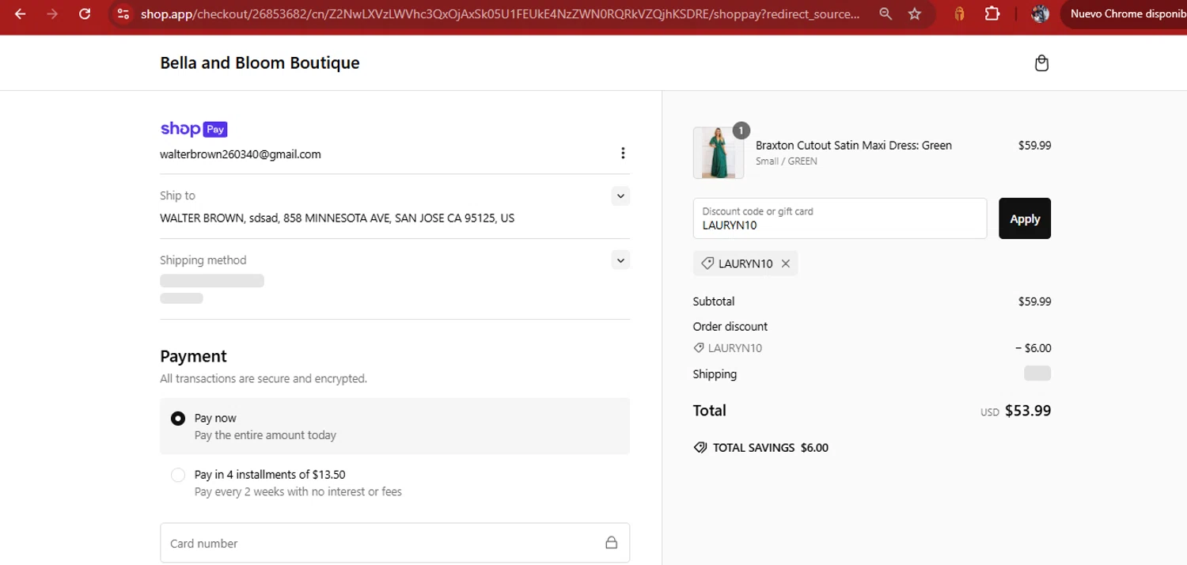Click the Small / GREEN variant text
This screenshot has width=1187, height=565.
pyautogui.click(x=787, y=161)
